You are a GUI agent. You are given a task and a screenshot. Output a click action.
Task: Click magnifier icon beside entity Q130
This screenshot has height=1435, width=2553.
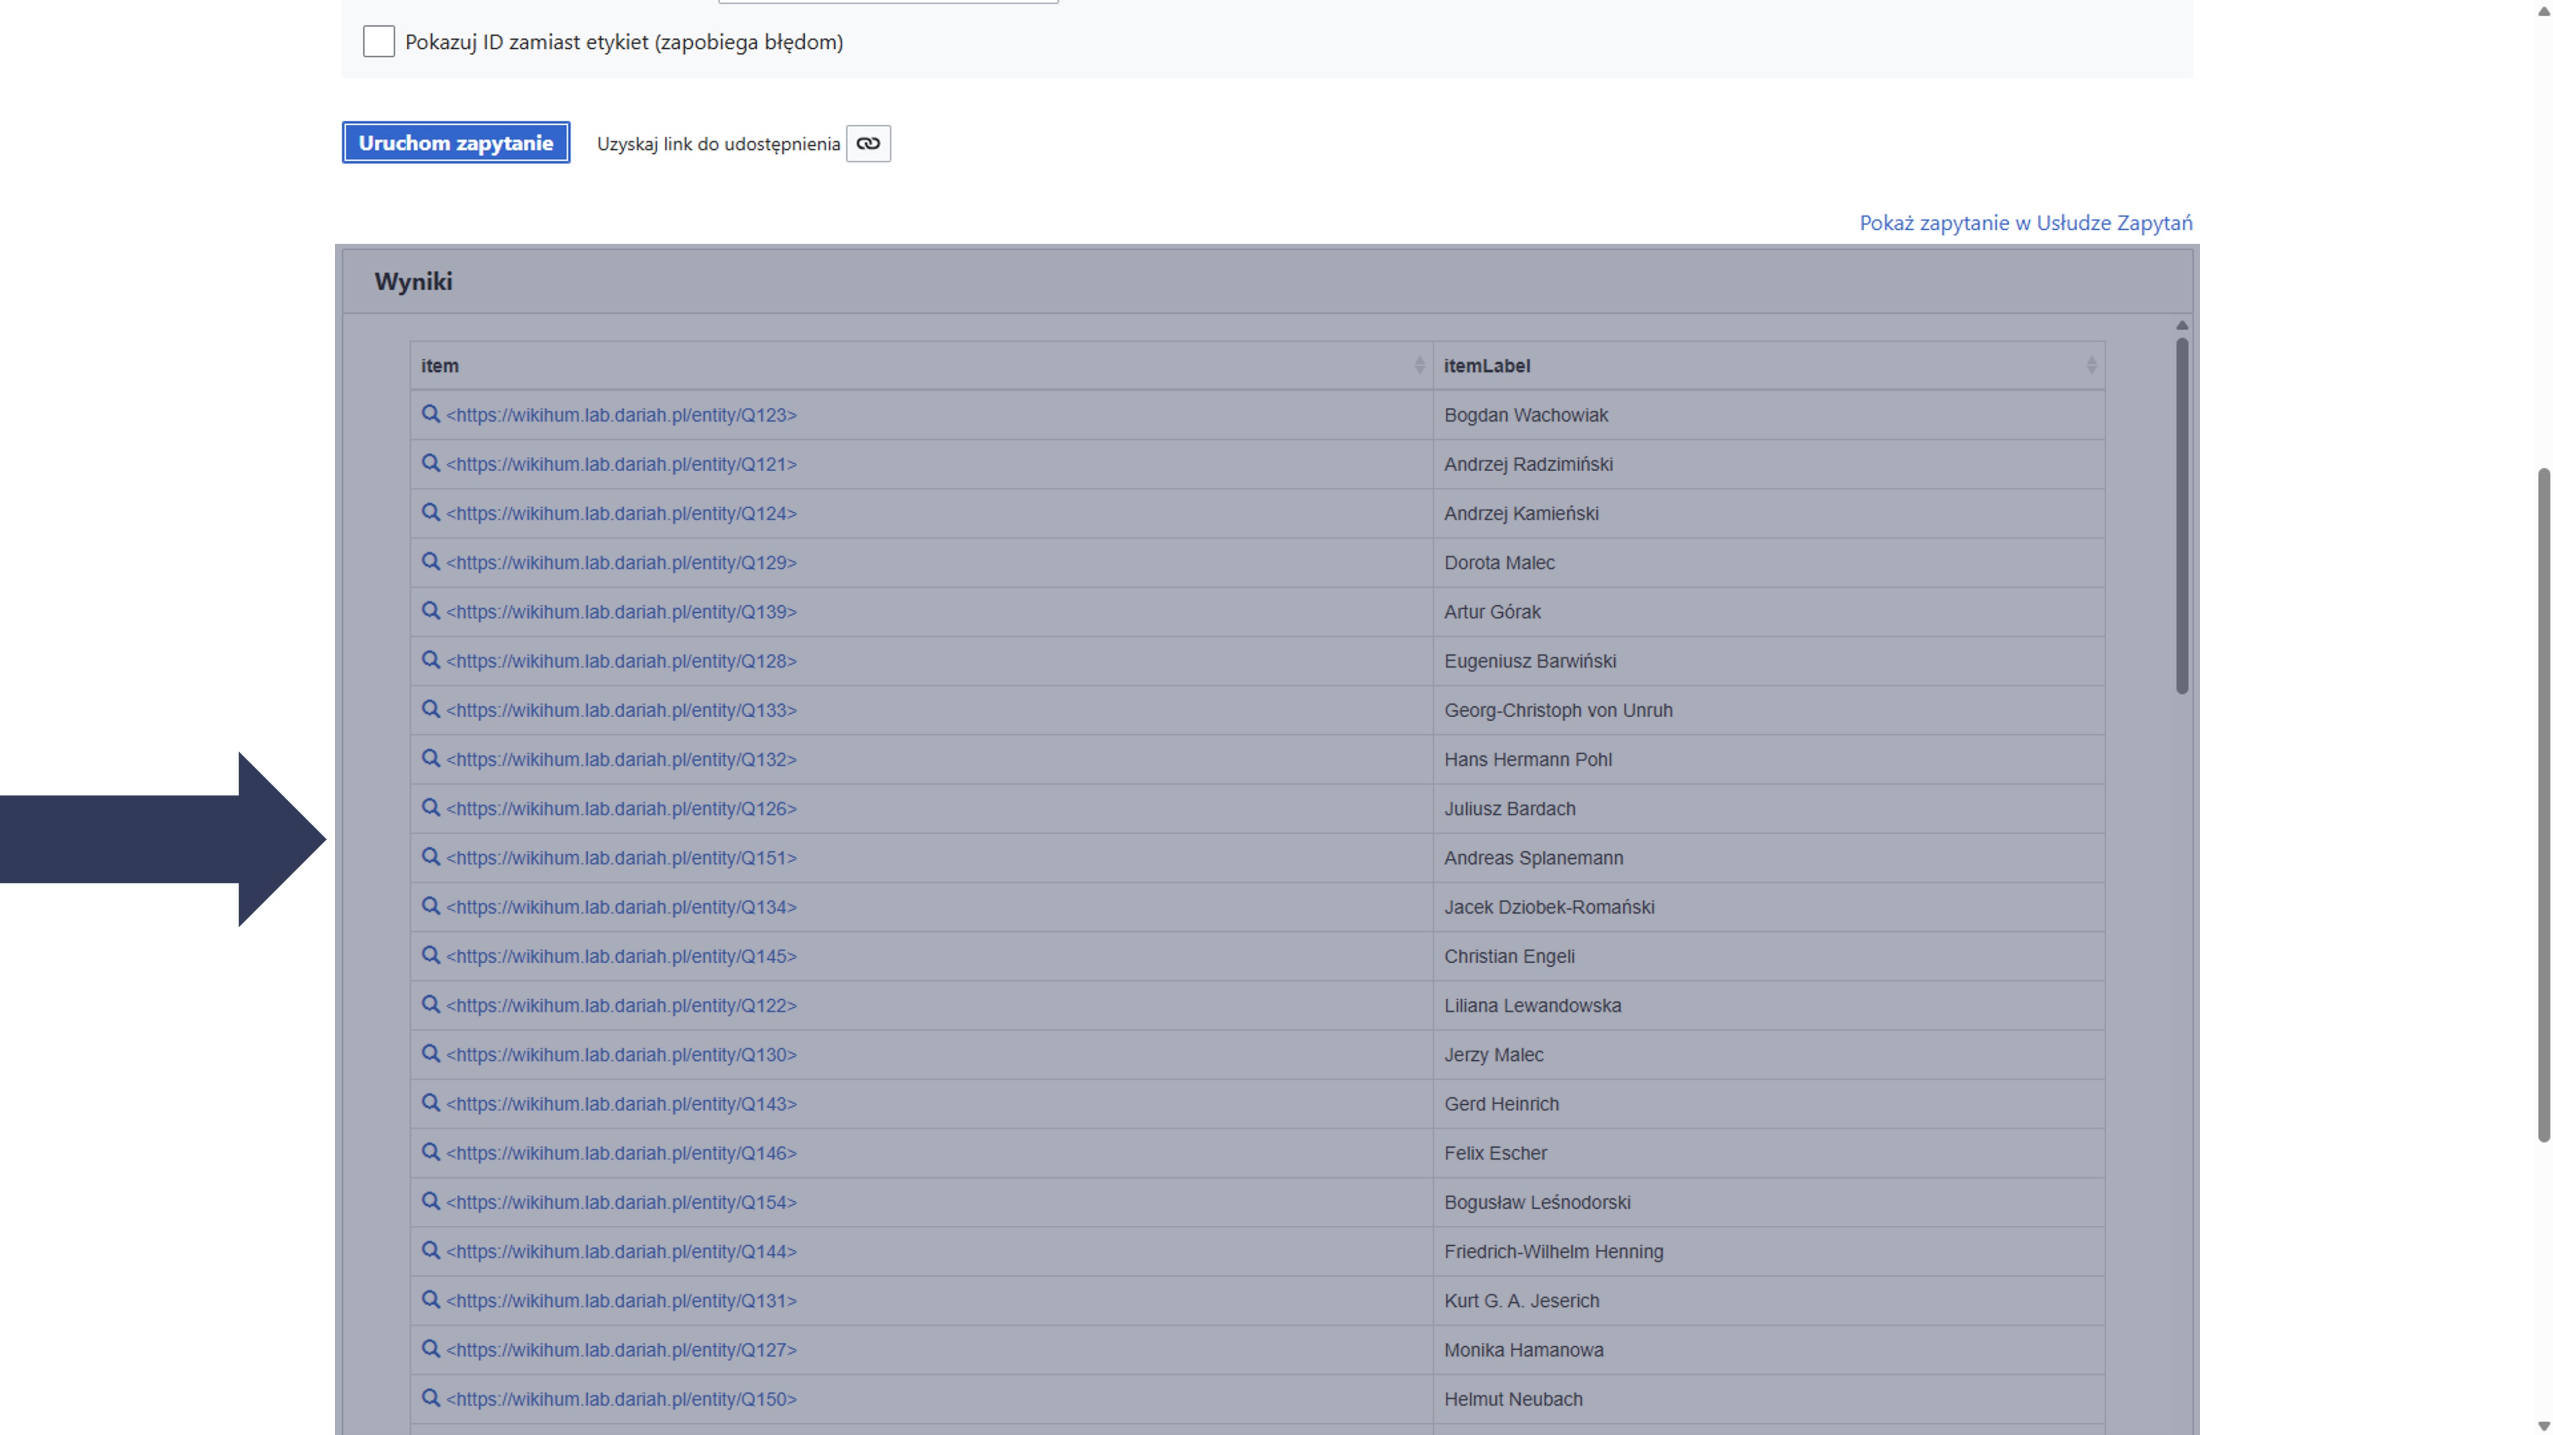click(430, 1053)
